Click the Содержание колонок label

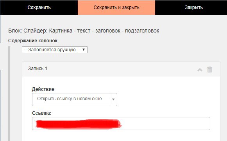click(33, 41)
